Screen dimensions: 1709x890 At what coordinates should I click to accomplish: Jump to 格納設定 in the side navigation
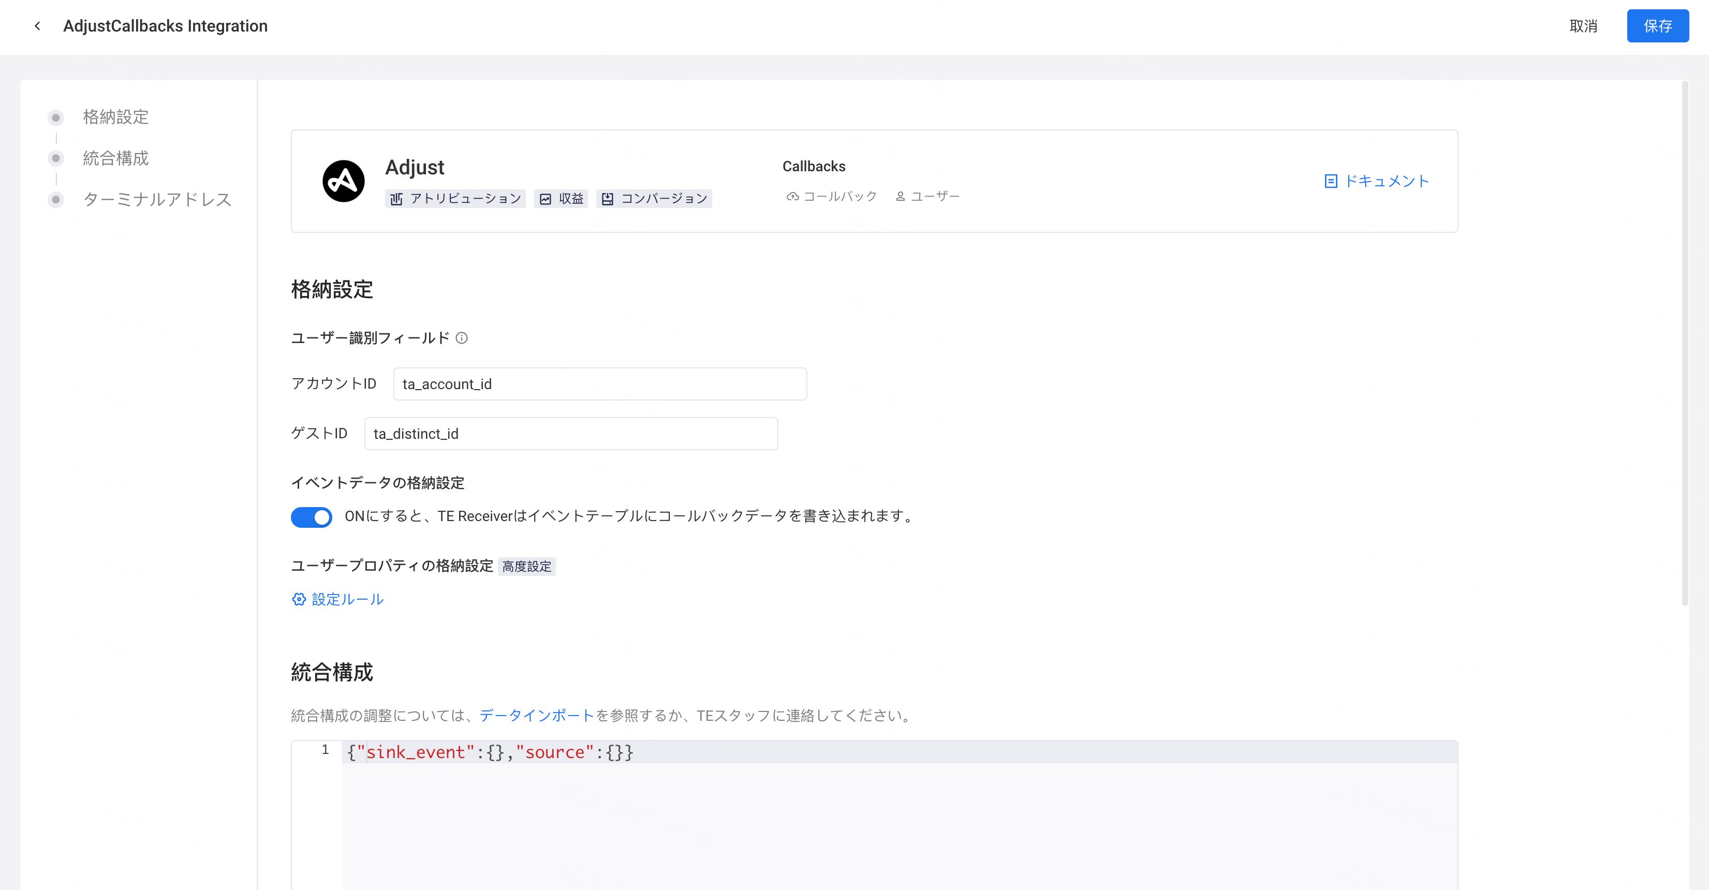(115, 117)
